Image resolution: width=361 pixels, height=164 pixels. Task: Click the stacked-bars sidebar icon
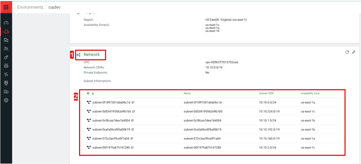[6, 66]
